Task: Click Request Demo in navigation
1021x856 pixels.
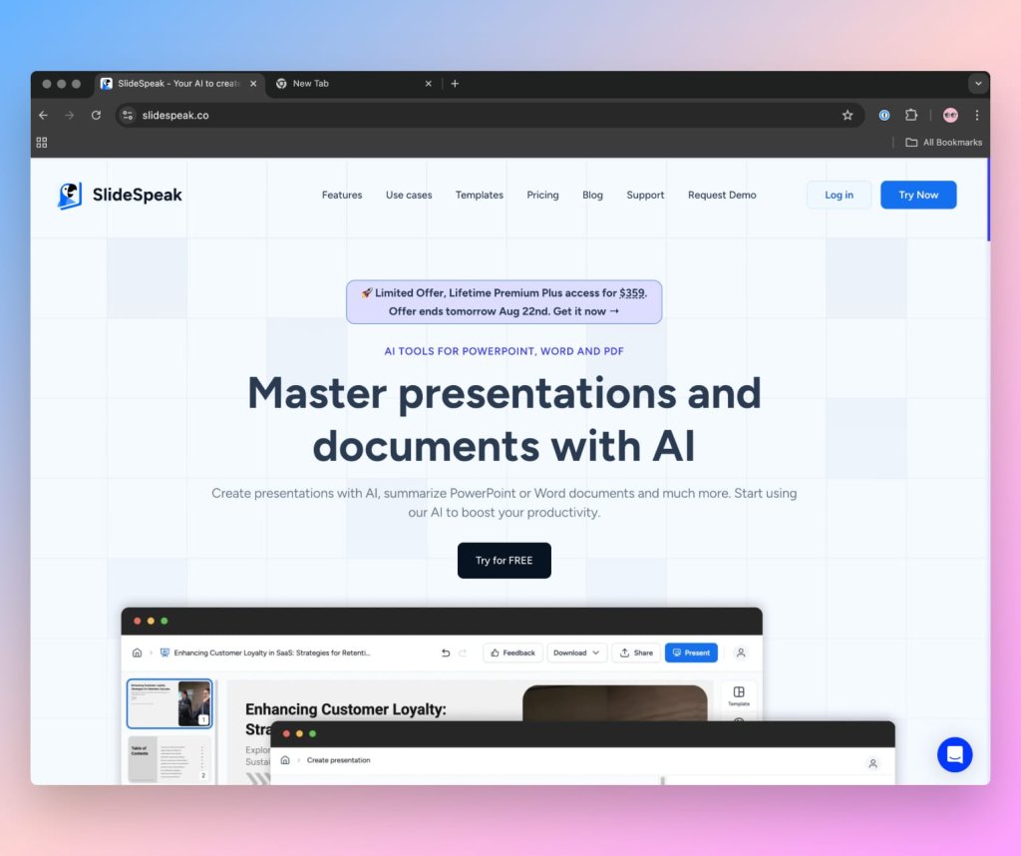Action: tap(722, 195)
